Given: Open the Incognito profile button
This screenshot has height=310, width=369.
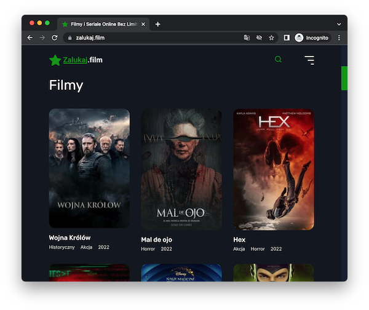Looking at the screenshot, I should click(312, 38).
